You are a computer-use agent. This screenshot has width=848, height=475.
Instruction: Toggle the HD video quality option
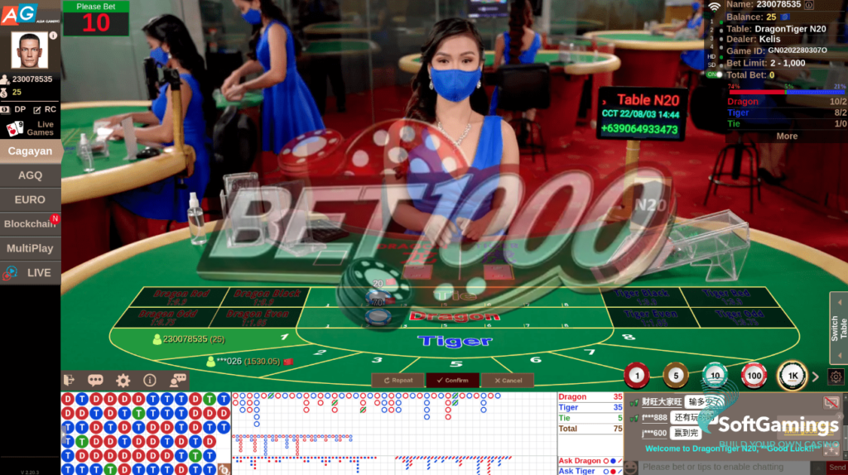click(711, 56)
